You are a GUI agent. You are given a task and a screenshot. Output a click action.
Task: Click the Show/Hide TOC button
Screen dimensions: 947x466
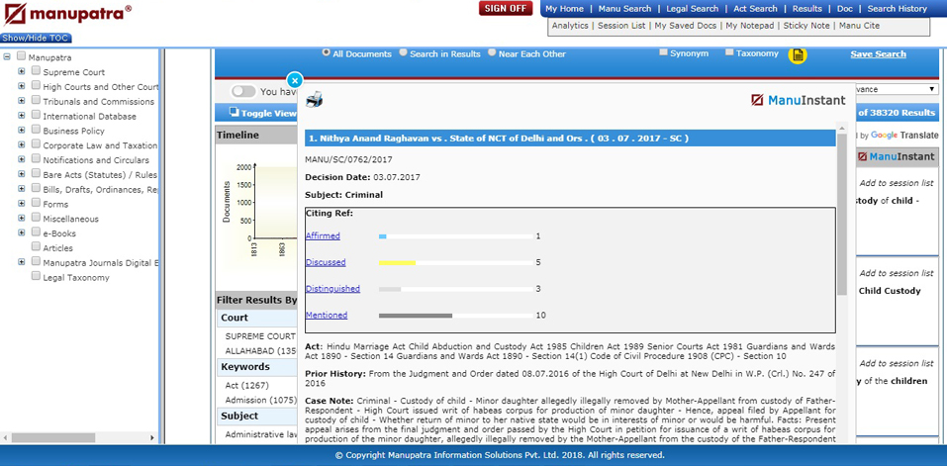[36, 38]
